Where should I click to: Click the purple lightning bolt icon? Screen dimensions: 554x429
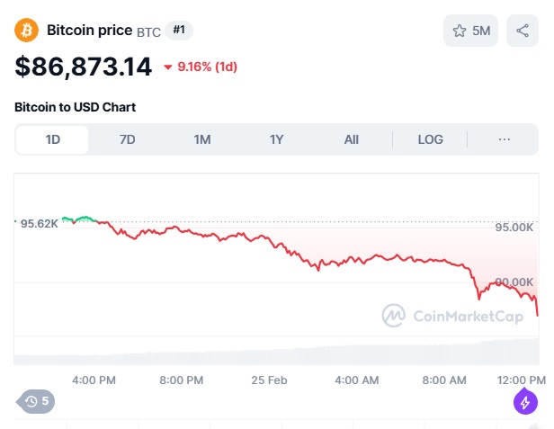click(525, 401)
